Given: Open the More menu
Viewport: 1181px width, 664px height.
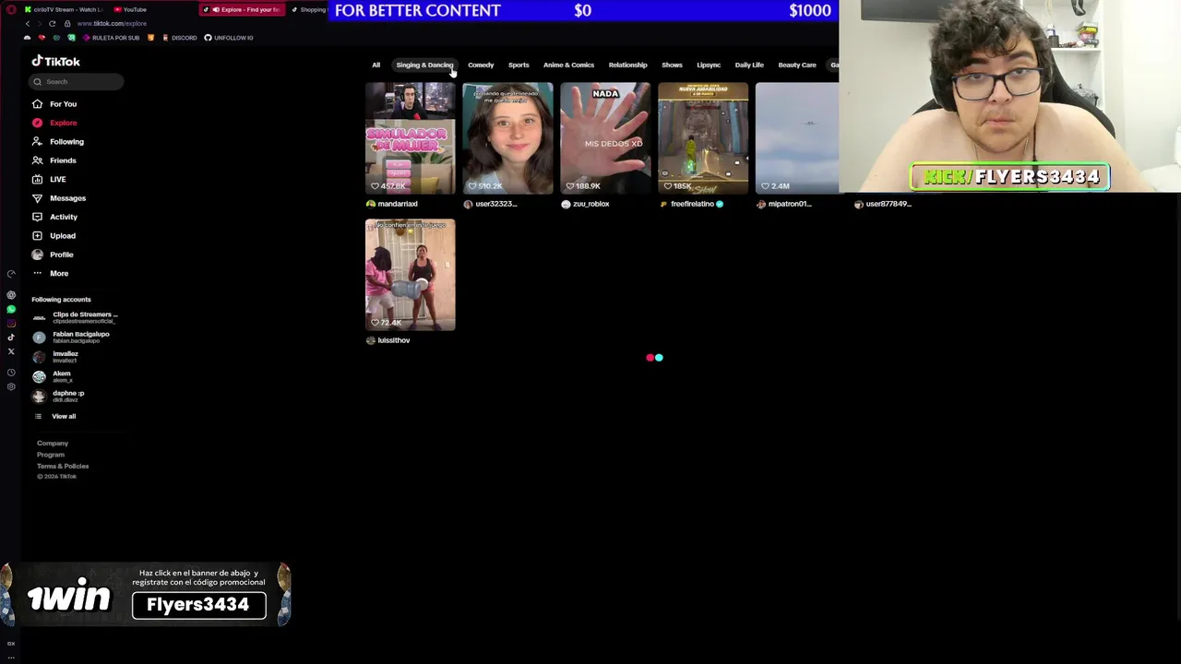Looking at the screenshot, I should (51, 273).
